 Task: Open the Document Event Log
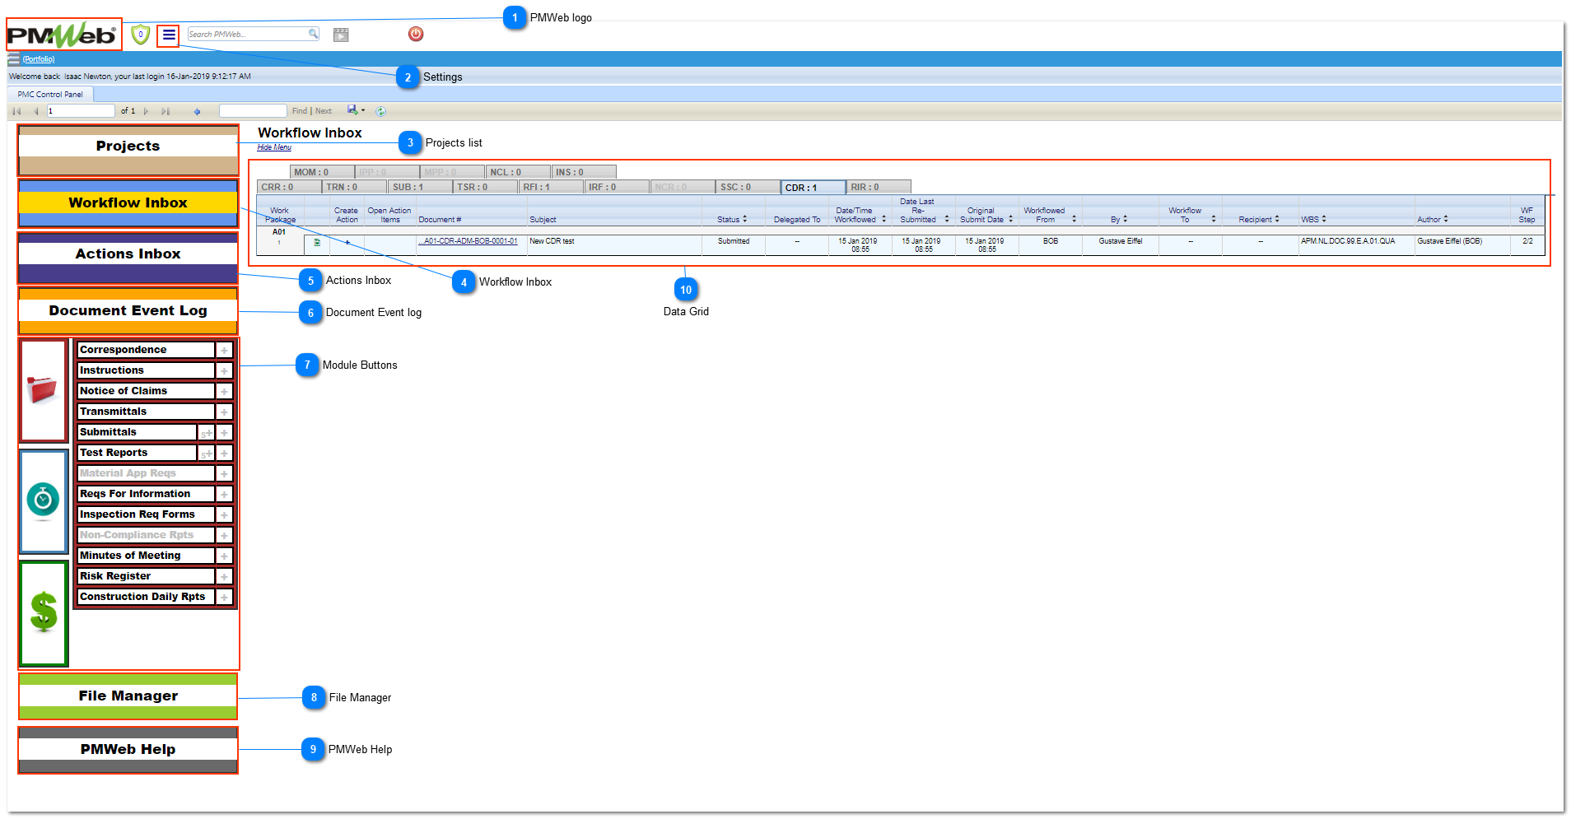point(128,310)
